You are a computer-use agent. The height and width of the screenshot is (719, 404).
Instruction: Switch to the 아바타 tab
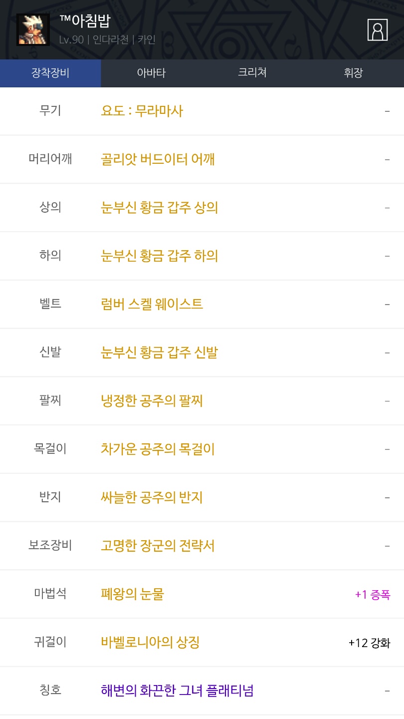(x=151, y=73)
